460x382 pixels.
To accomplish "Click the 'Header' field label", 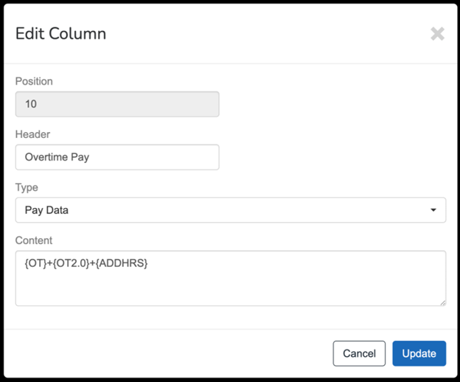I will click(x=32, y=134).
